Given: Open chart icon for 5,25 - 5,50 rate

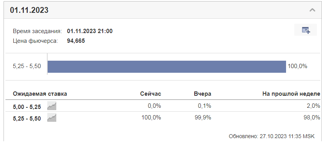Looking at the screenshot, I should pos(52,118).
